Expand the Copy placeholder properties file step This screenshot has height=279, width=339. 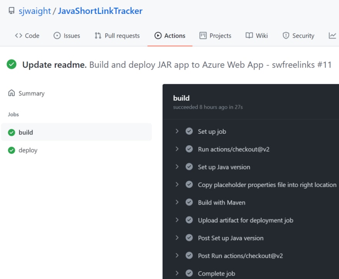coord(177,184)
